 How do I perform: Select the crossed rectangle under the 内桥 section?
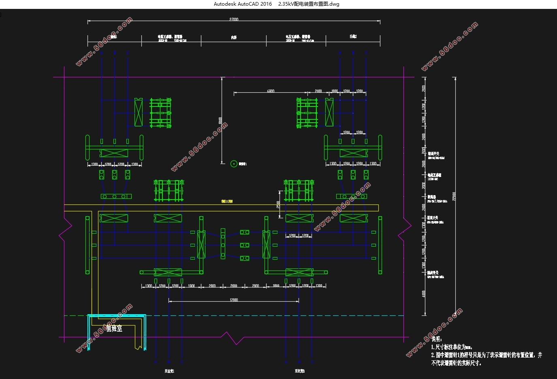pyautogui.click(x=201, y=245)
